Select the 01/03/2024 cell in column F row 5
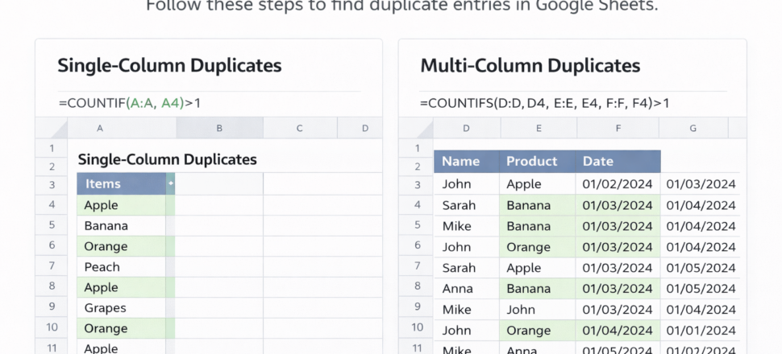The width and height of the screenshot is (782, 354). pyautogui.click(x=618, y=226)
